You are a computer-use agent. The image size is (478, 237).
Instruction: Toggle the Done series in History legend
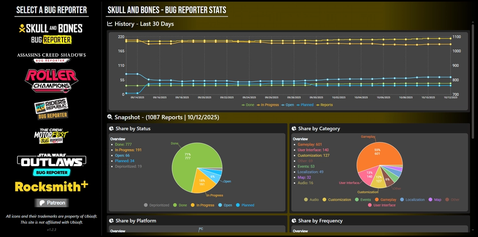click(x=248, y=105)
